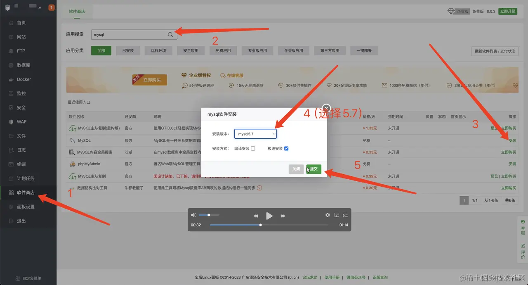Click the 终端 icon in sidebar

coord(11,164)
